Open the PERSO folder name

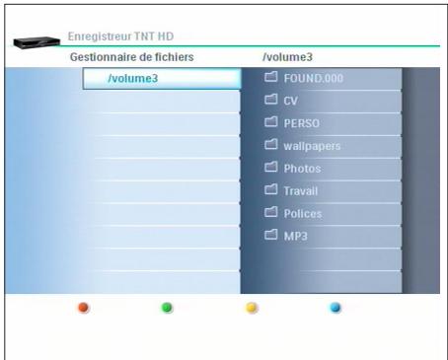tap(302, 123)
